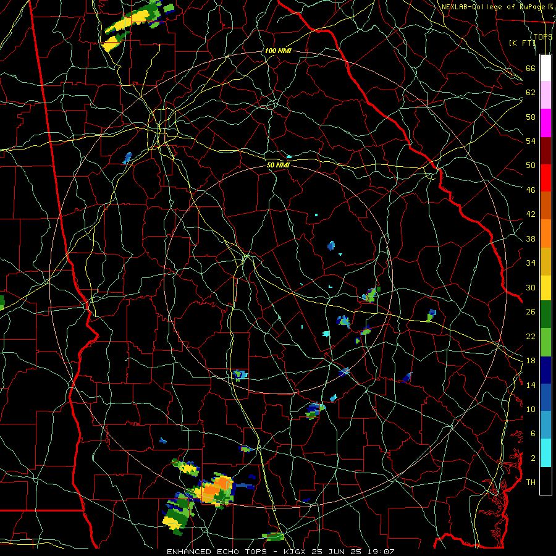Click the light green legend swatch
Image resolution: width=556 pixels, height=556 pixels.
[x=545, y=342]
